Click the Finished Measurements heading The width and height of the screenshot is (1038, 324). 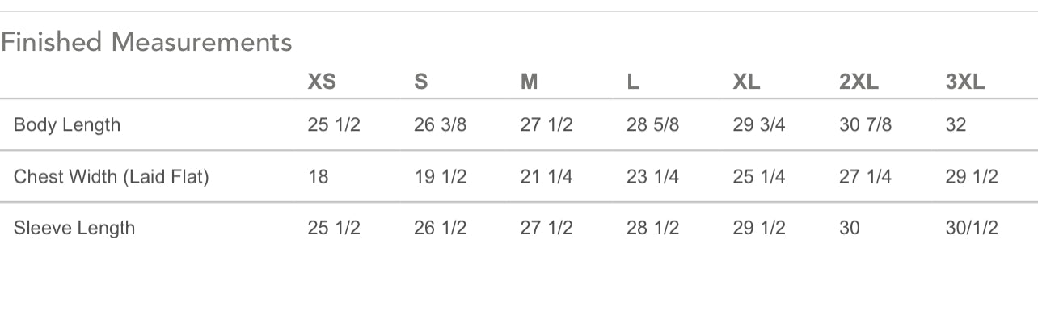tap(146, 42)
